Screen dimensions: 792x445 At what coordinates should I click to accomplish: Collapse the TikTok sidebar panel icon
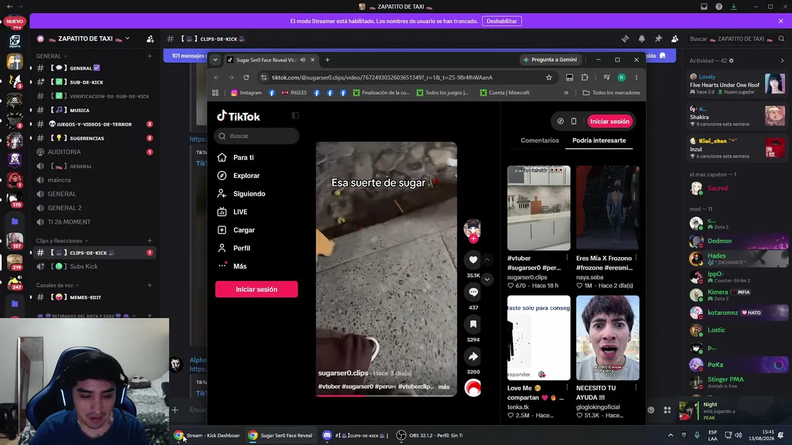click(295, 116)
